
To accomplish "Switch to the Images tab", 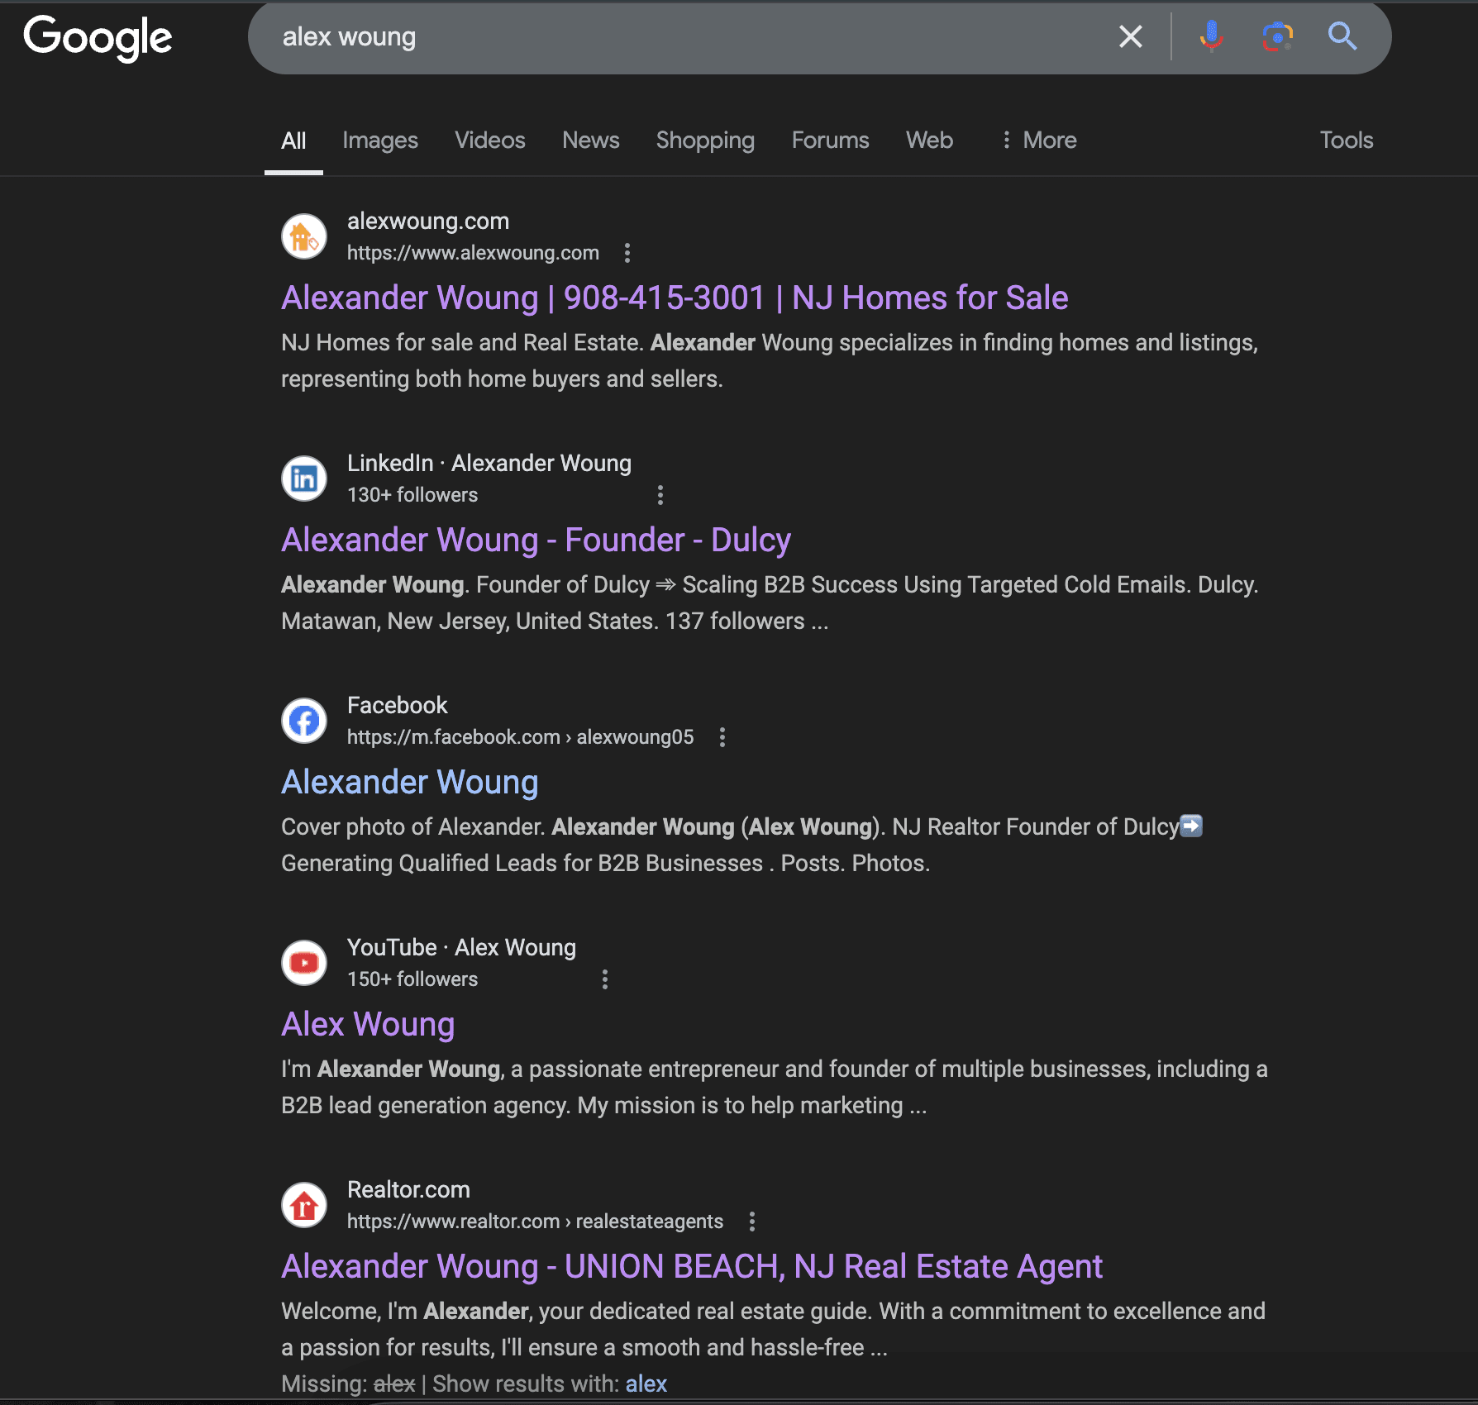I will tap(380, 140).
